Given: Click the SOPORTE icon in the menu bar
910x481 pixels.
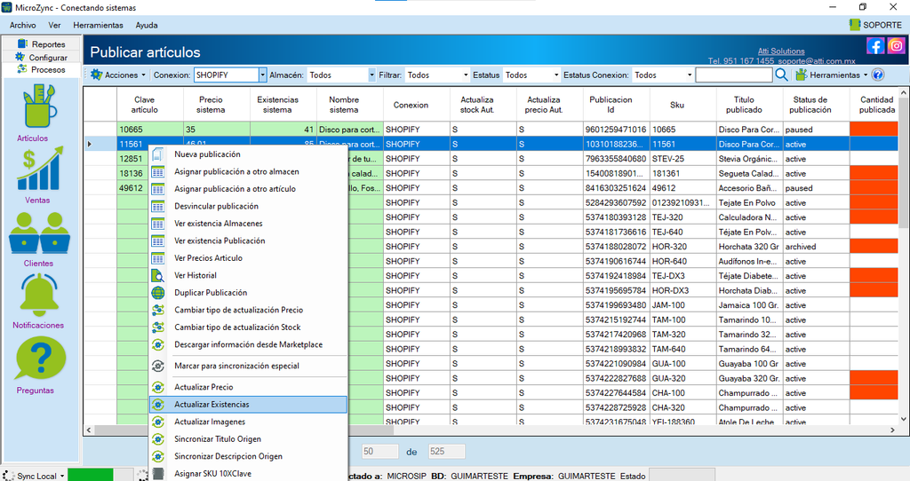Looking at the screenshot, I should click(x=854, y=25).
